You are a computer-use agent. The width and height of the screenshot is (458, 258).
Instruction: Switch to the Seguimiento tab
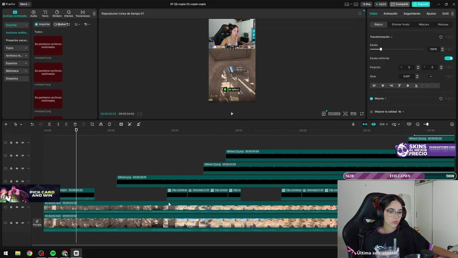coord(412,14)
